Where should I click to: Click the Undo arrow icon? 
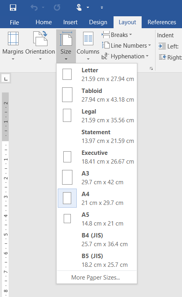click(34, 8)
